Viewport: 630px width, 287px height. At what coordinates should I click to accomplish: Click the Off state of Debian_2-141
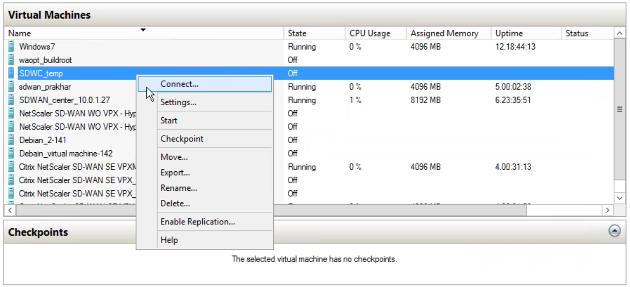point(293,140)
